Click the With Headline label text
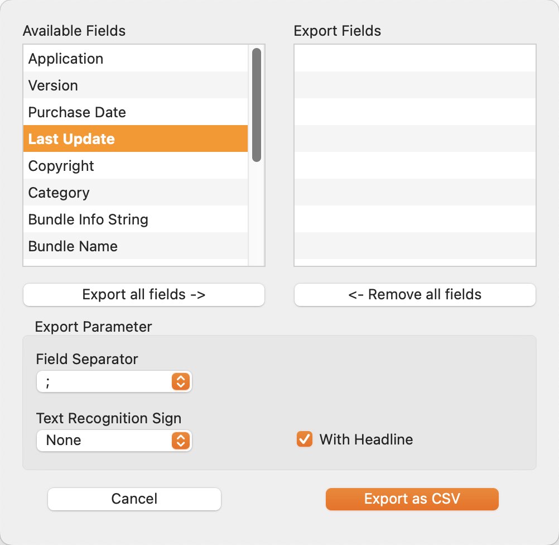The width and height of the screenshot is (559, 545). pos(366,439)
